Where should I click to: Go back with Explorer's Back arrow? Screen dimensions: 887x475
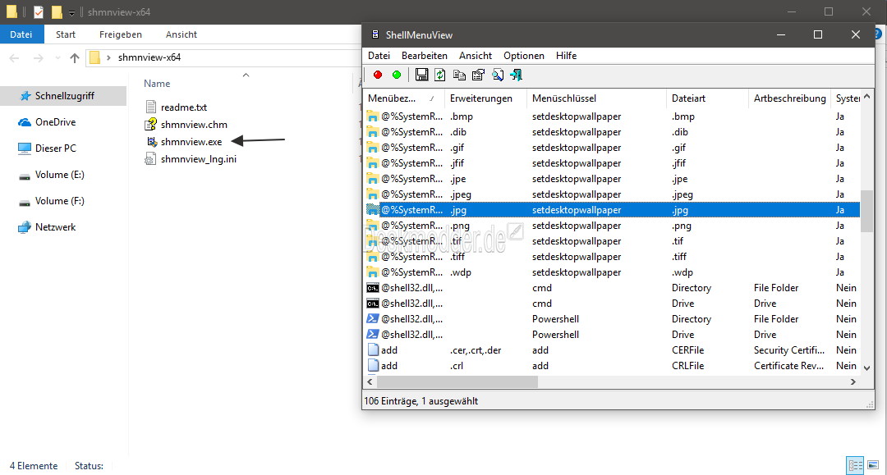point(15,57)
